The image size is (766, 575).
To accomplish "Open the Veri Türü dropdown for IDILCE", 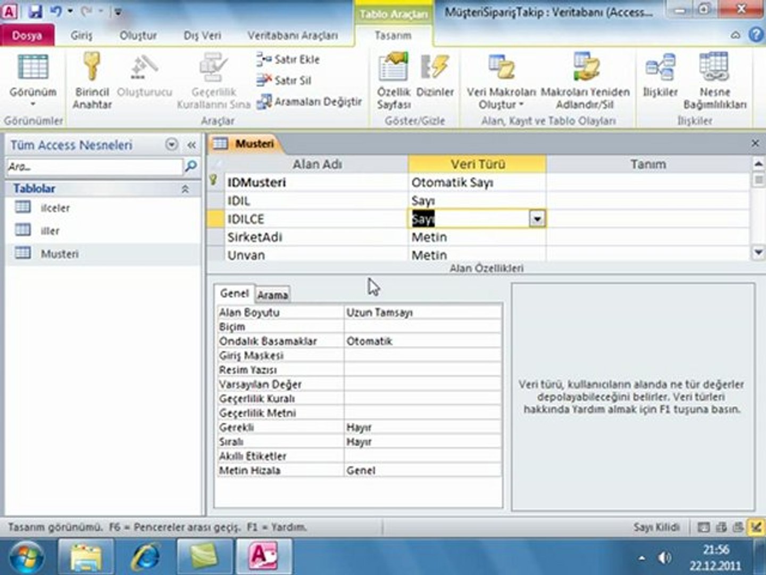I will (x=537, y=219).
